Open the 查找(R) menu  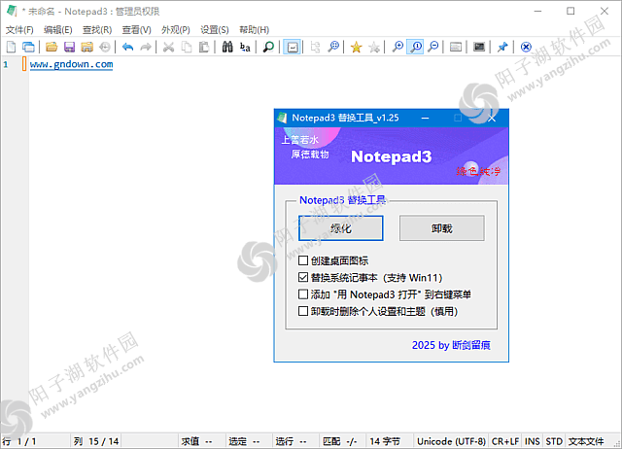pos(97,30)
